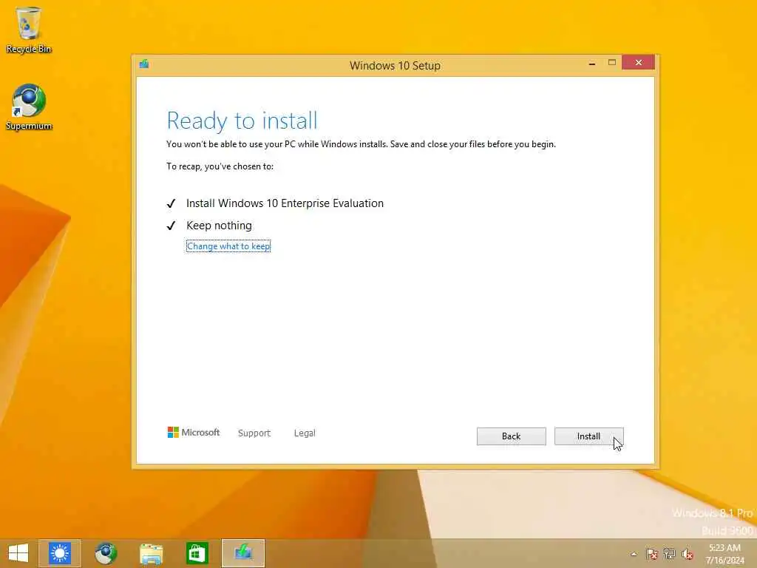Click the Windows 10 Setup title bar icon
Image resolution: width=757 pixels, height=568 pixels.
click(144, 64)
